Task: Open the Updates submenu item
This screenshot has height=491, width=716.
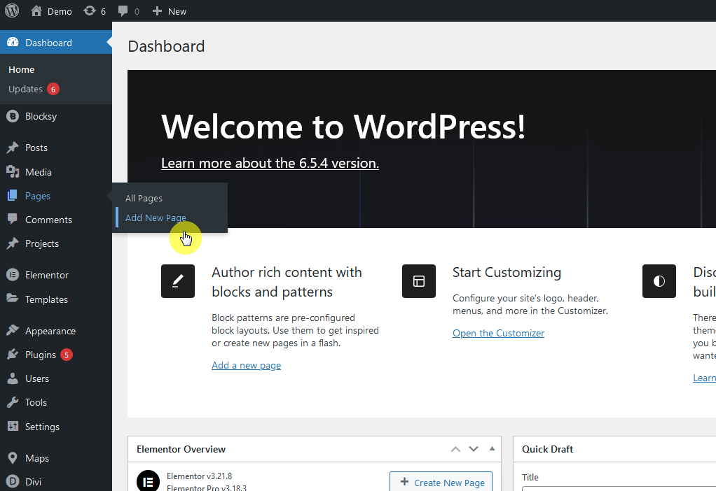Action: point(25,89)
